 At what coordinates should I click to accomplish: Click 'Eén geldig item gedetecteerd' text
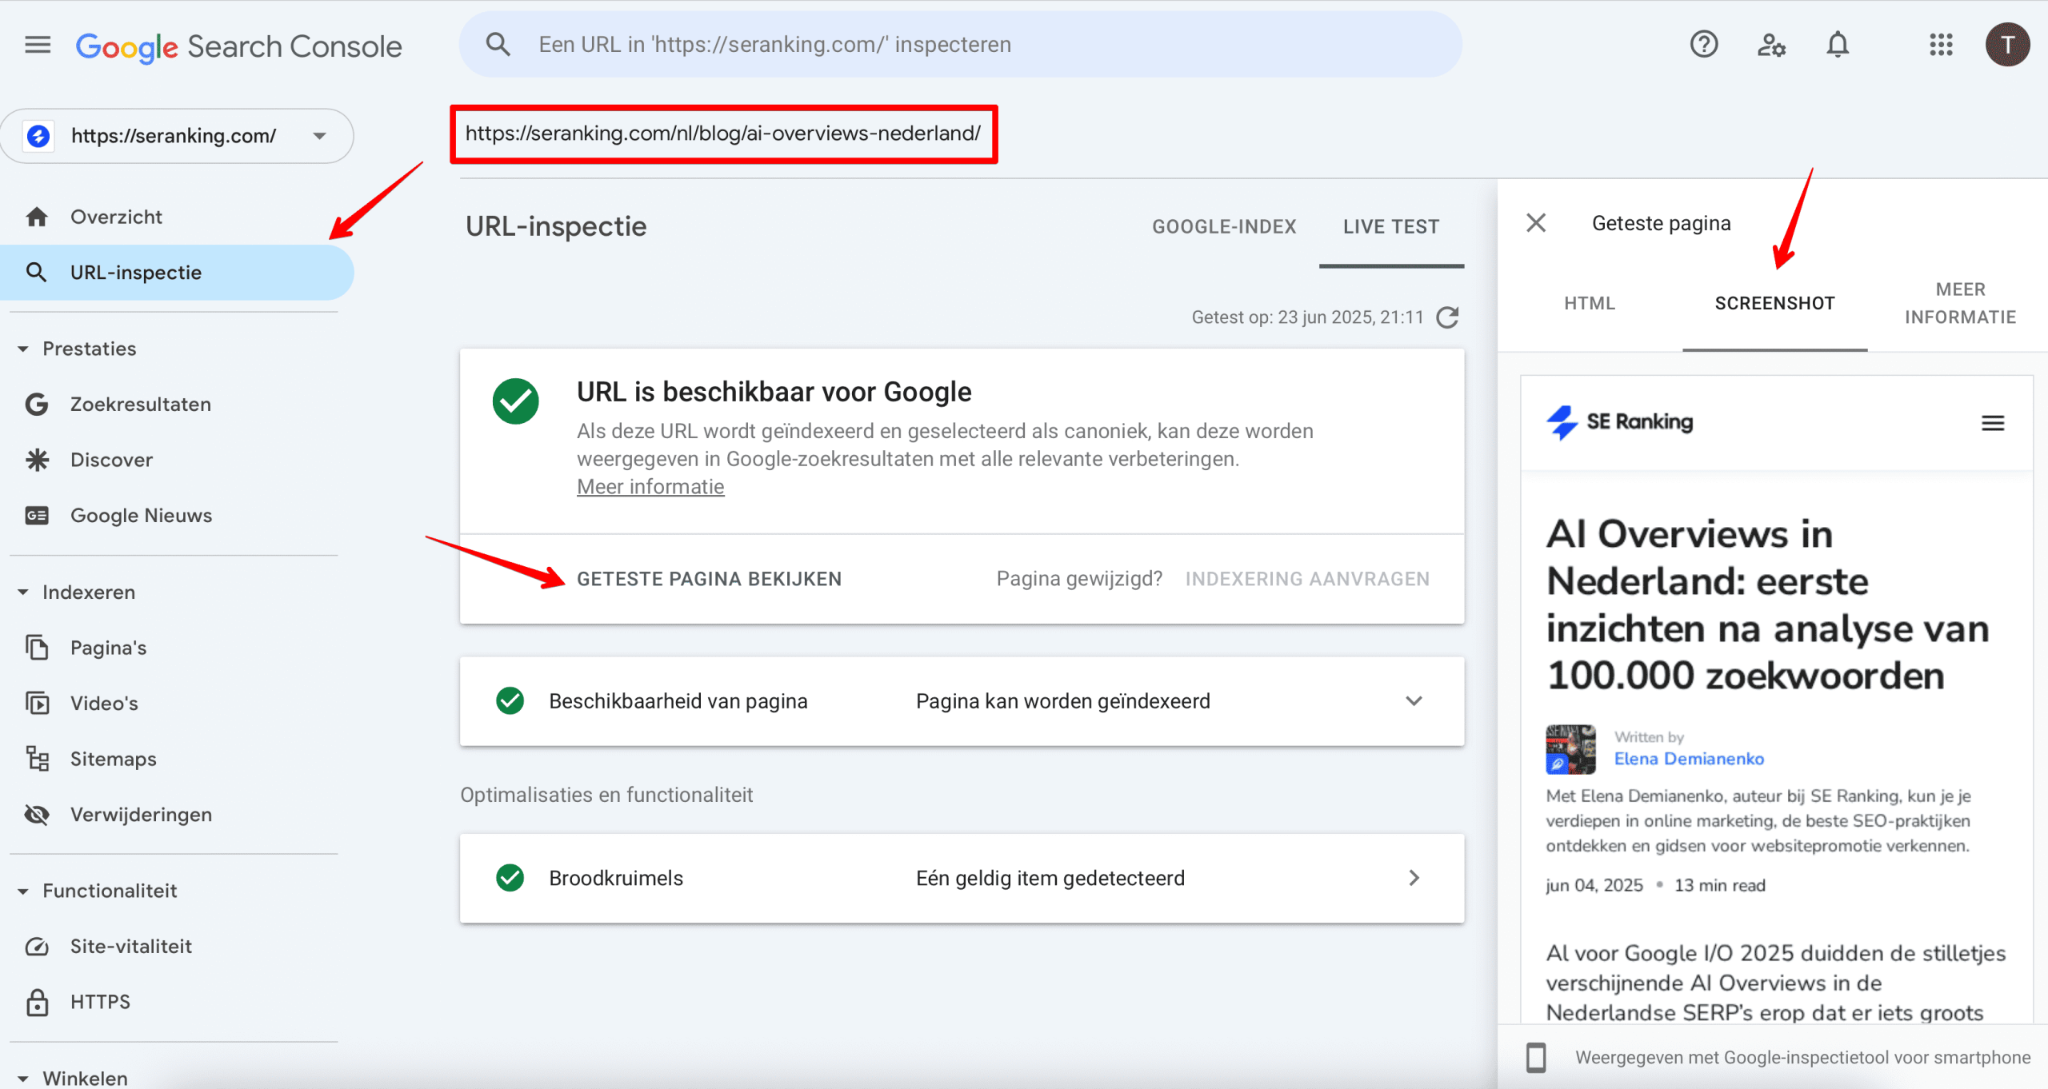pos(1050,878)
